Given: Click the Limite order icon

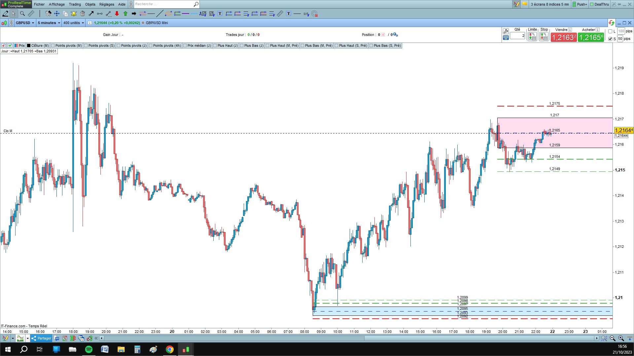Looking at the screenshot, I should 532,37.
